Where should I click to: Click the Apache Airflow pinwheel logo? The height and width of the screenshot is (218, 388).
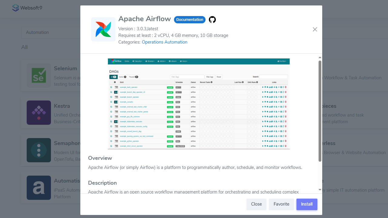tap(103, 29)
